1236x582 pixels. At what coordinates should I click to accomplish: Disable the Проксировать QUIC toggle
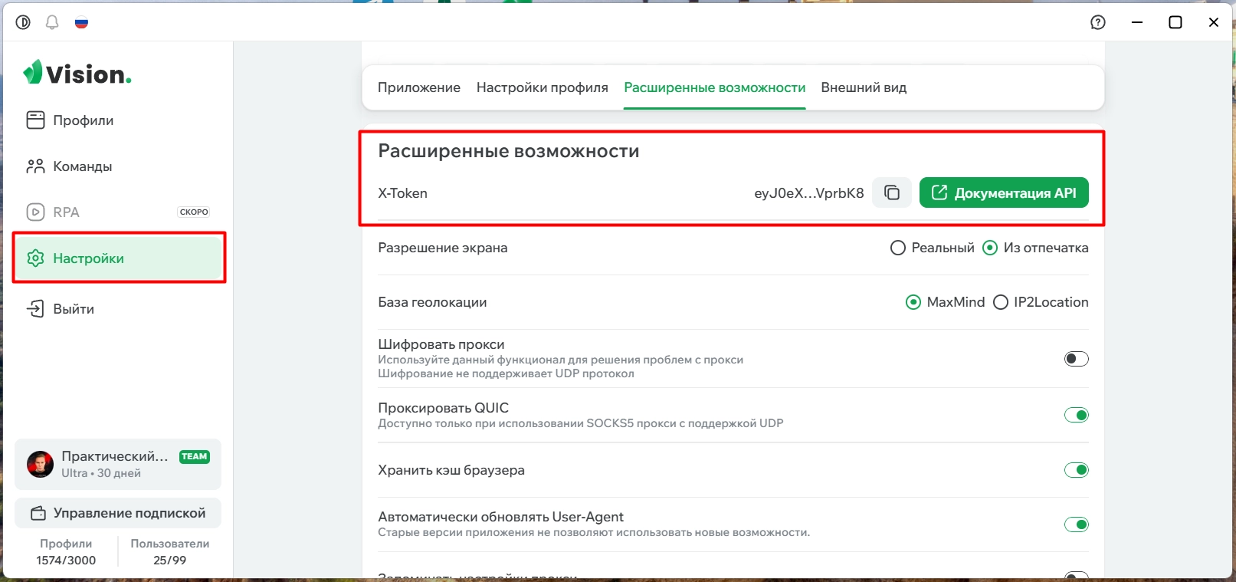point(1076,415)
